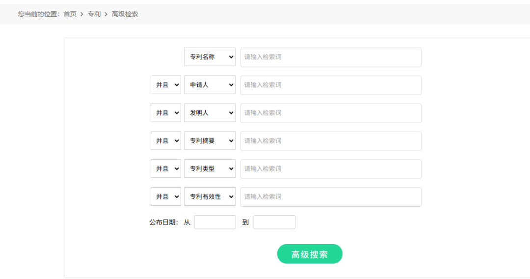
Task: Expand the 申请人 field dropdown
Action: (x=210, y=85)
